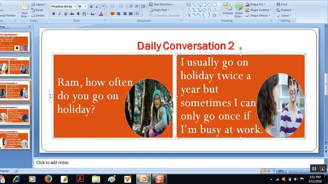Viewport: 328px width, 184px height.
Task: Click the New Slide icon
Action: (25, 7)
